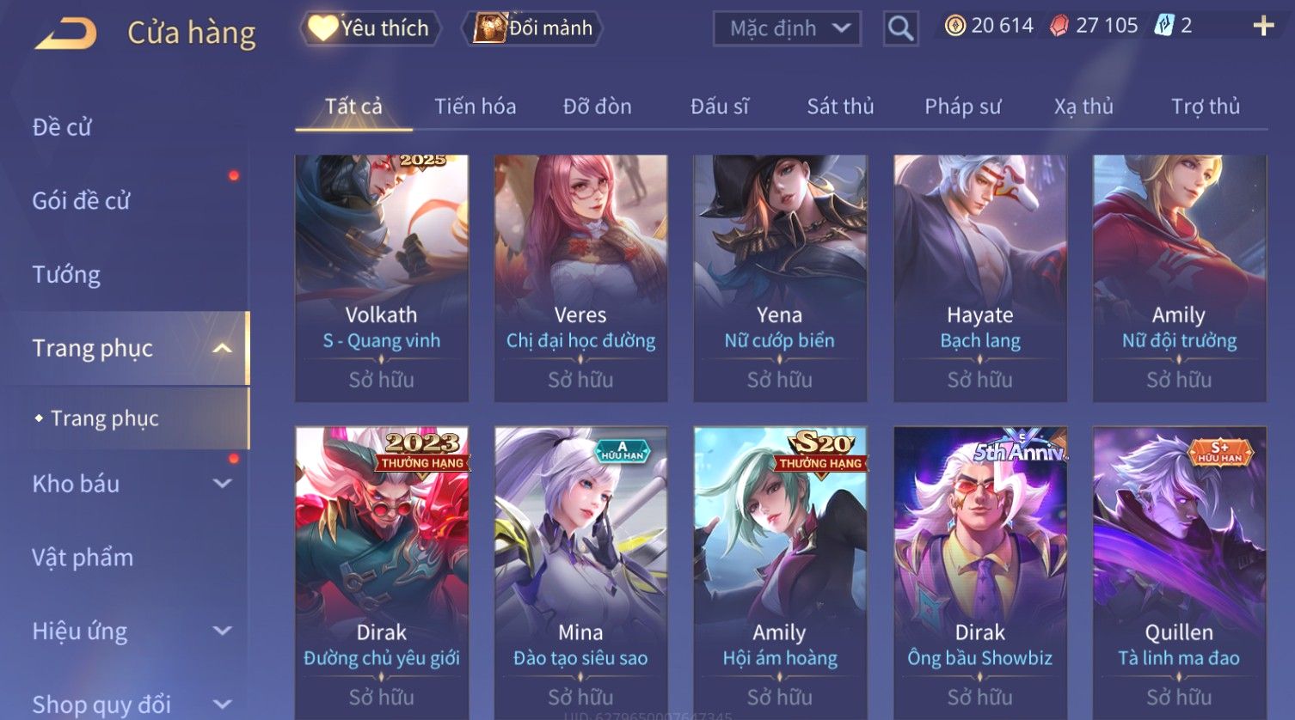Click the gold coin icon
The image size is (1295, 720).
pyautogui.click(x=954, y=26)
